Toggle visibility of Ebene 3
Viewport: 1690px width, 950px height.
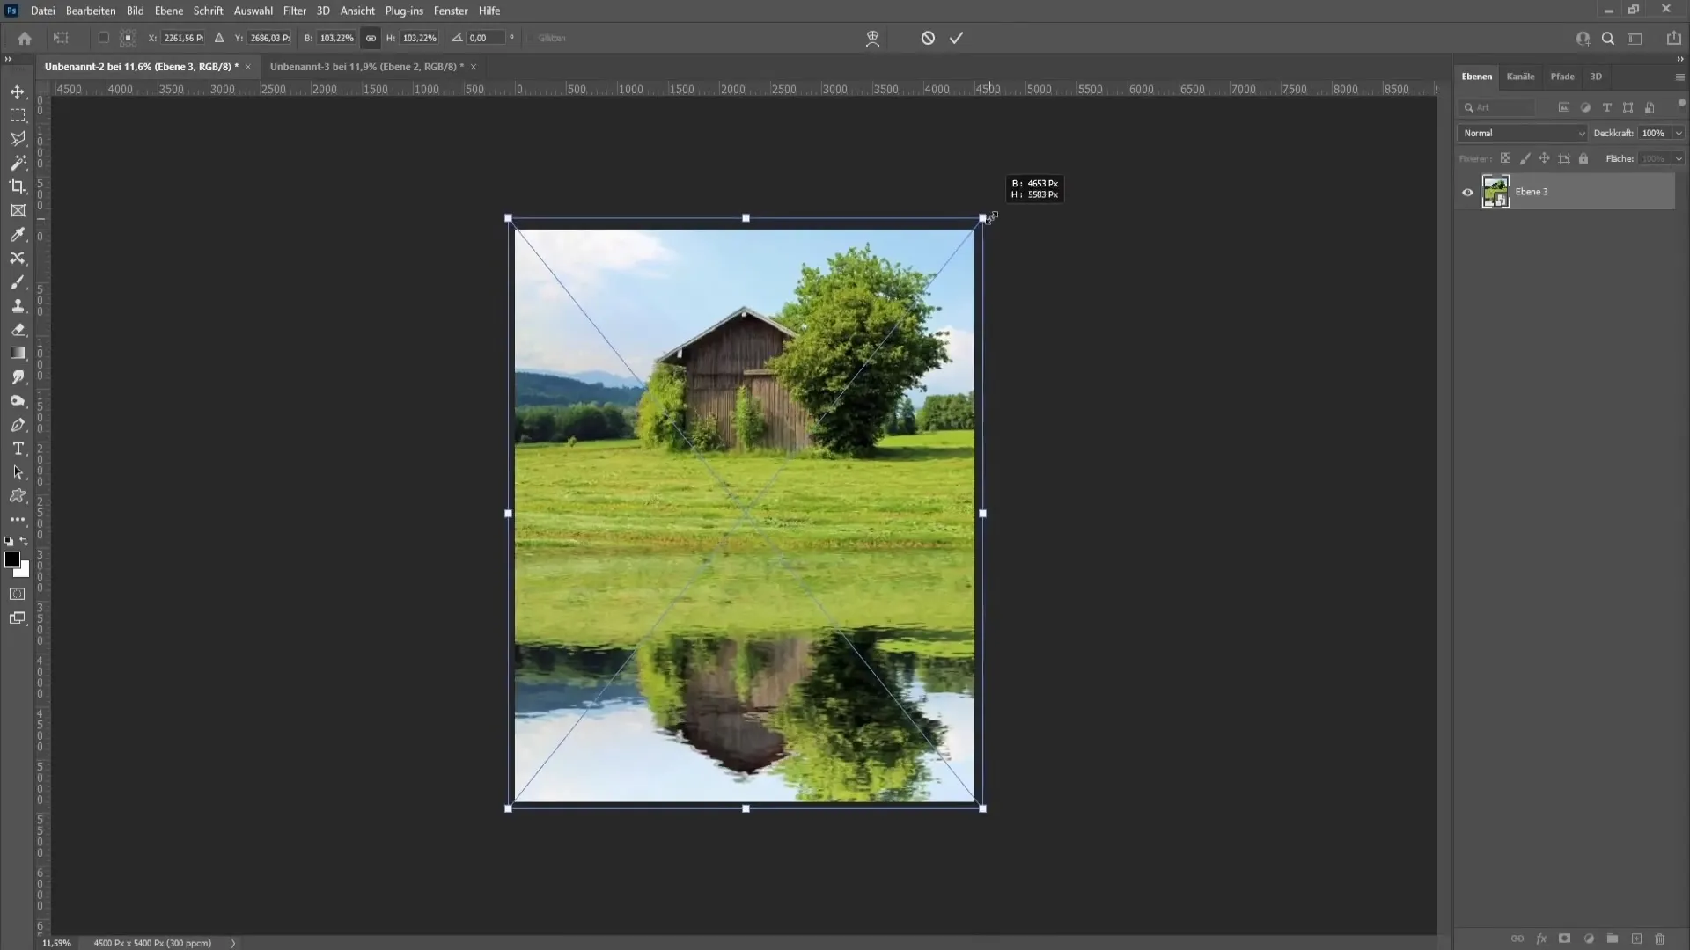tap(1467, 190)
